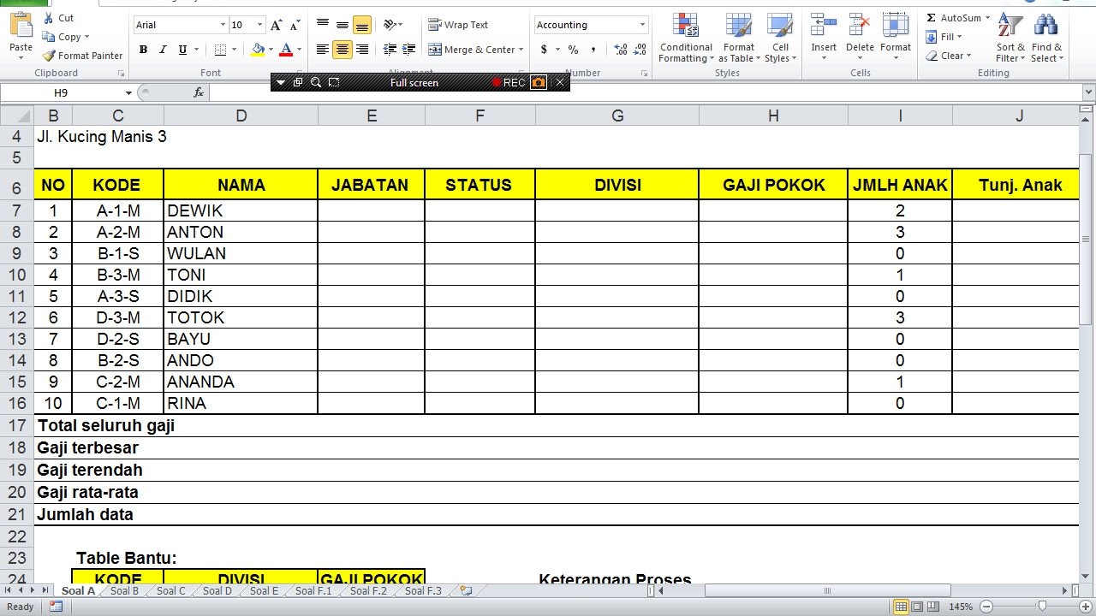Image resolution: width=1096 pixels, height=616 pixels.
Task: Click the Increase Font Size icon
Action: pos(277,26)
